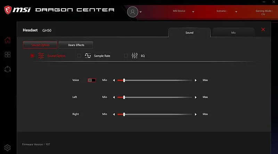The width and height of the screenshot is (278, 154).
Task: Toggle the Voice on/off switch
Action: pyautogui.click(x=92, y=80)
